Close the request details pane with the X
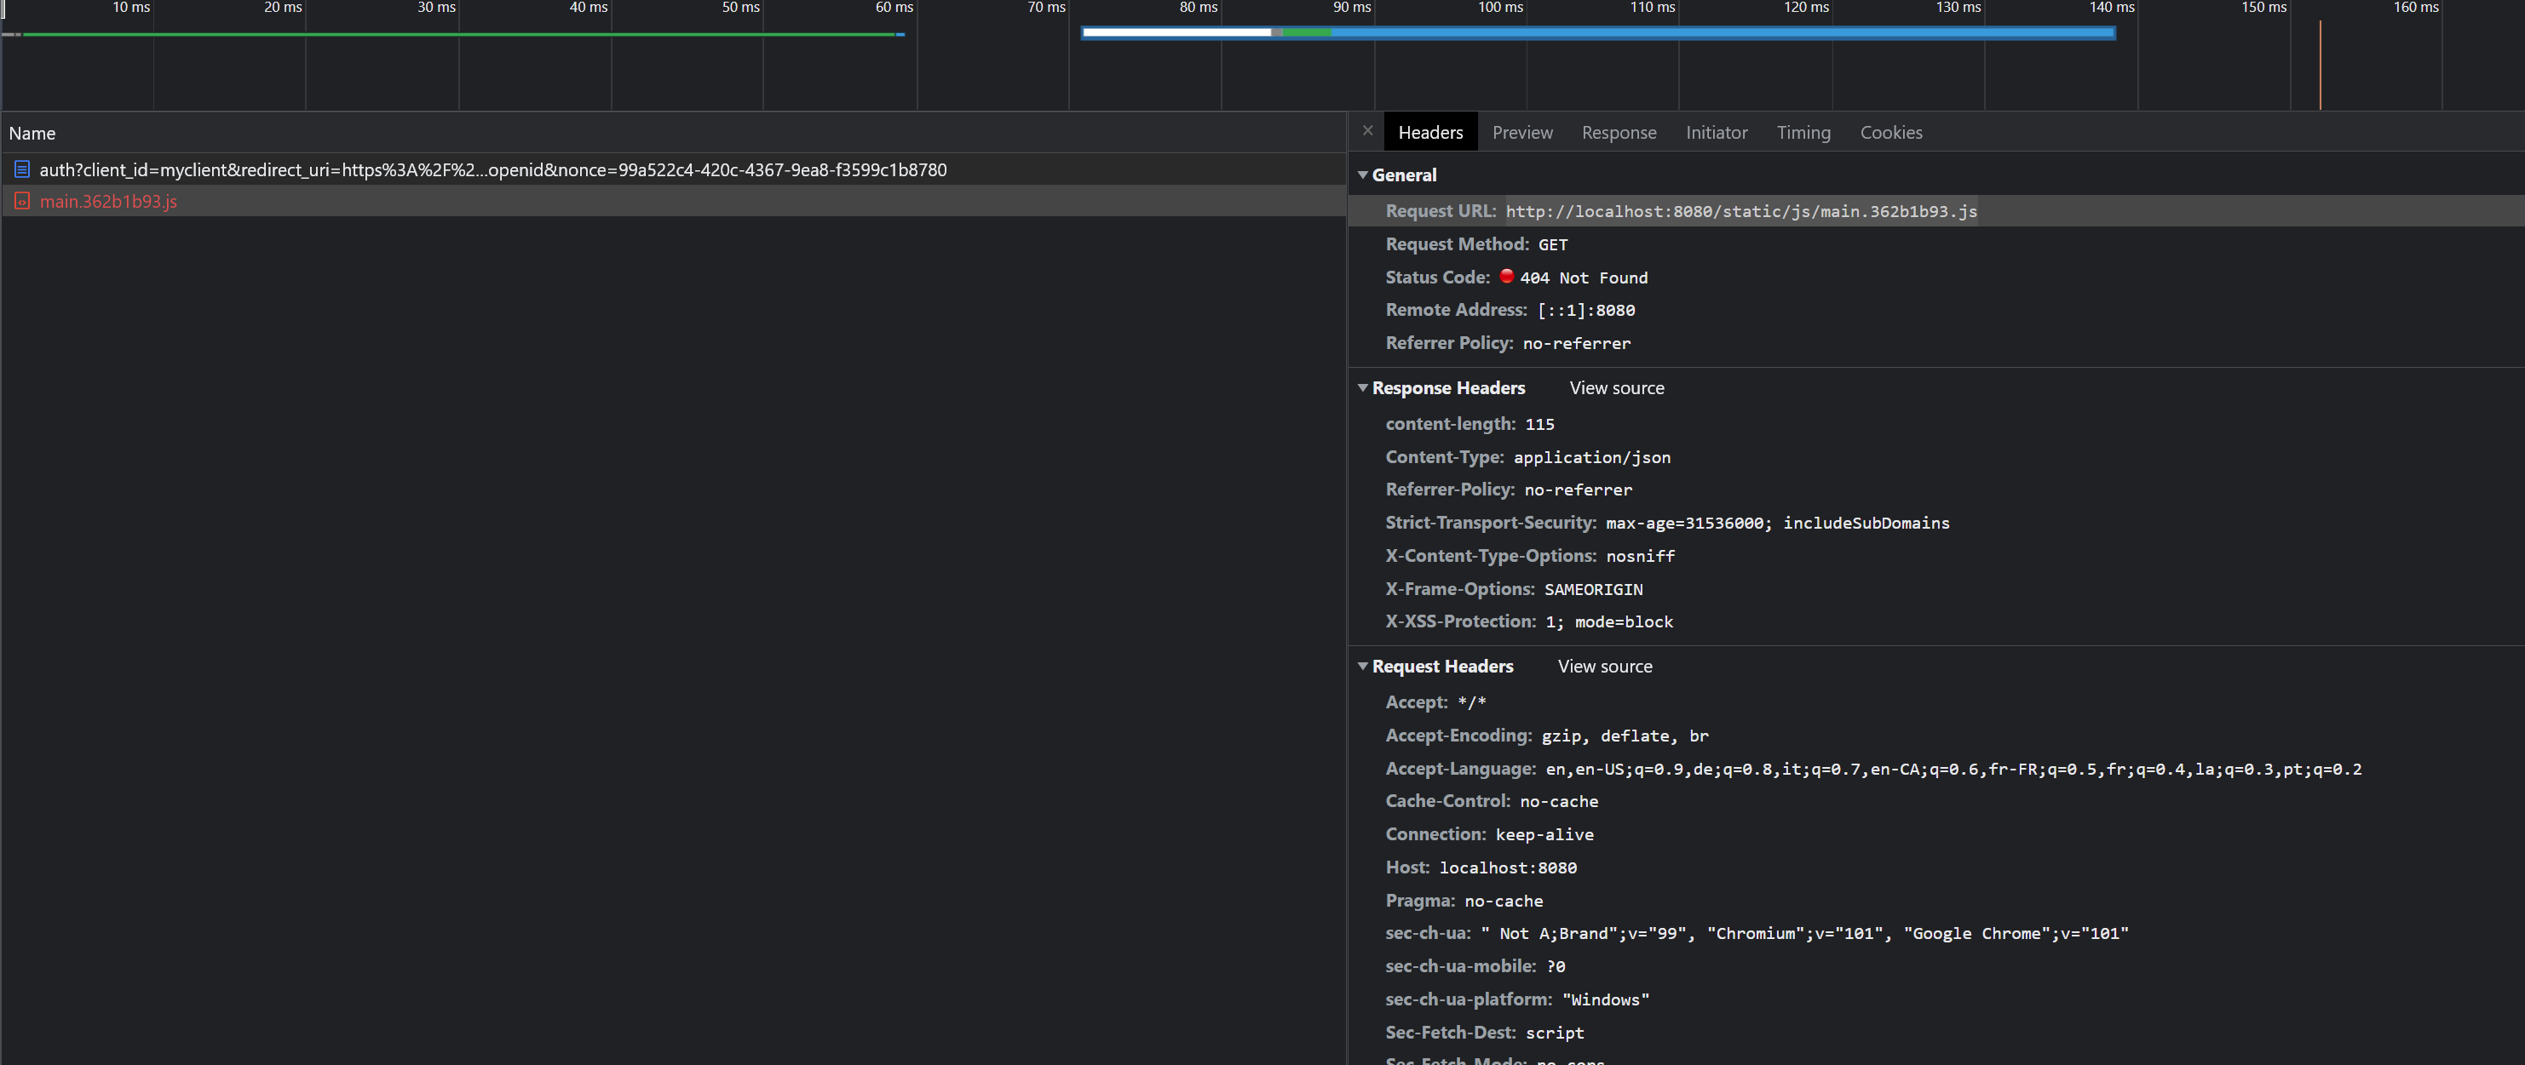This screenshot has width=2525, height=1065. (x=1367, y=130)
